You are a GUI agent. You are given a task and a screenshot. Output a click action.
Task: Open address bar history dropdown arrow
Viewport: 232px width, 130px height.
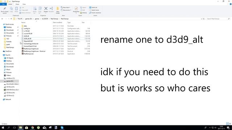[202, 19]
